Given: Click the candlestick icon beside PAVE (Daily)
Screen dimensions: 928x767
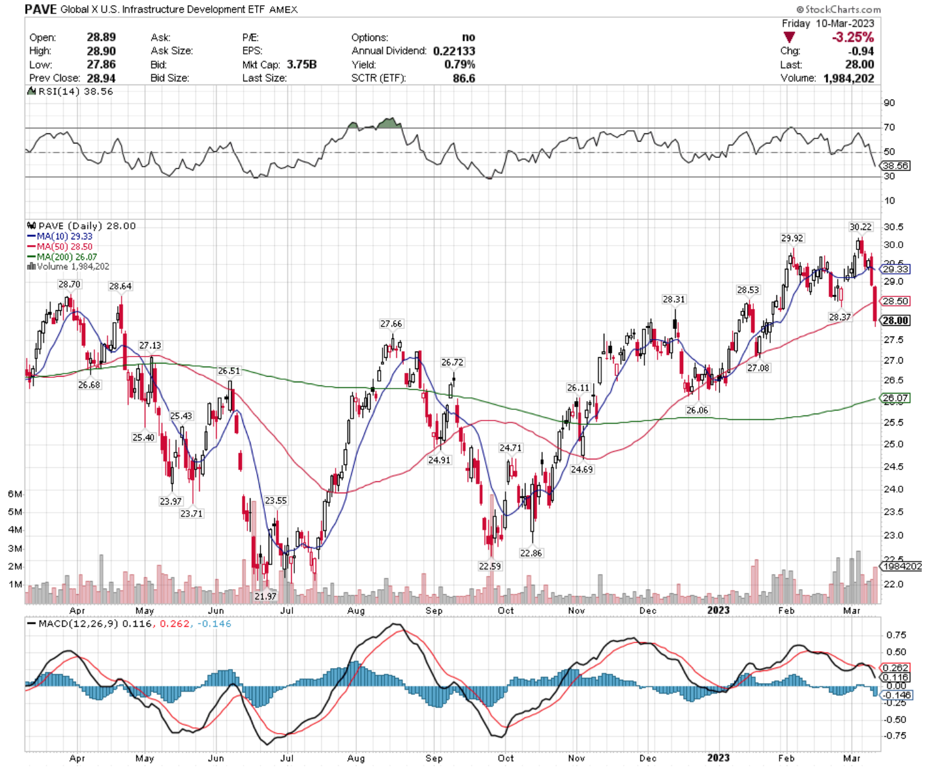Looking at the screenshot, I should coord(31,226).
